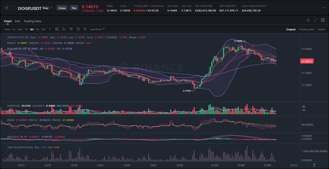Image resolution: width=329 pixels, height=169 pixels.
Task: Open chart display settings icon
Action: (x=78, y=29)
